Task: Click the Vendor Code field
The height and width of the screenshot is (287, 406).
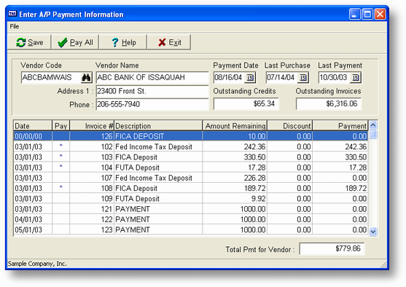Action: pyautogui.click(x=51, y=77)
